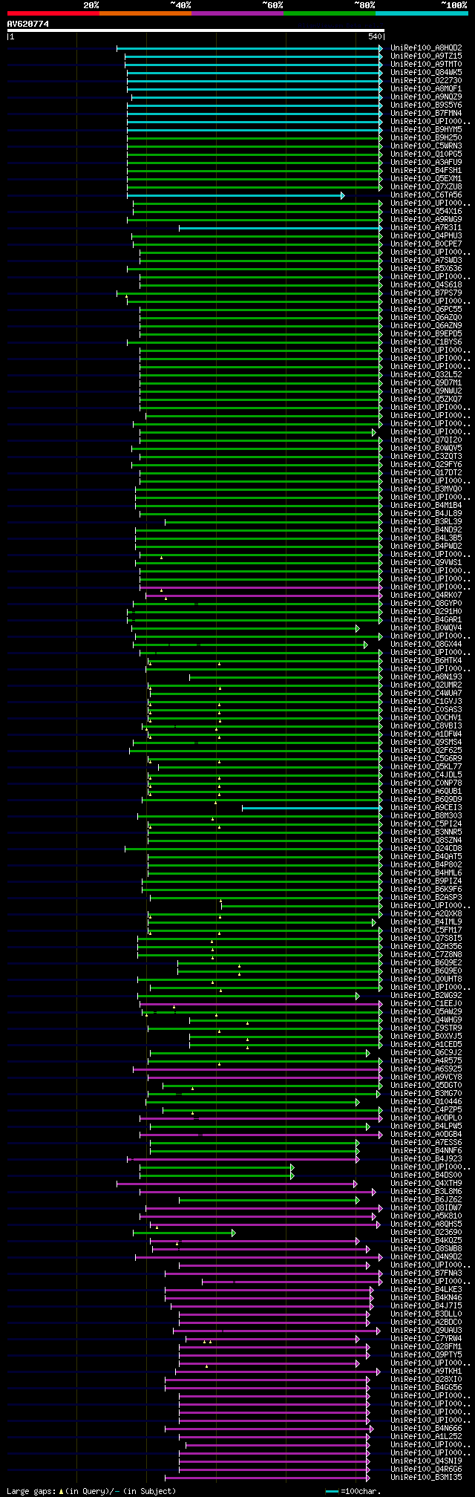Select label UniRef100_Q5EXM1
This screenshot has height=1497, width=475.
(x=426, y=179)
